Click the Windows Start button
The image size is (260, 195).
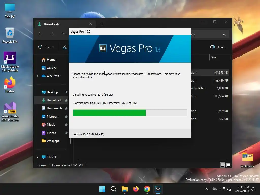[x=102, y=189]
